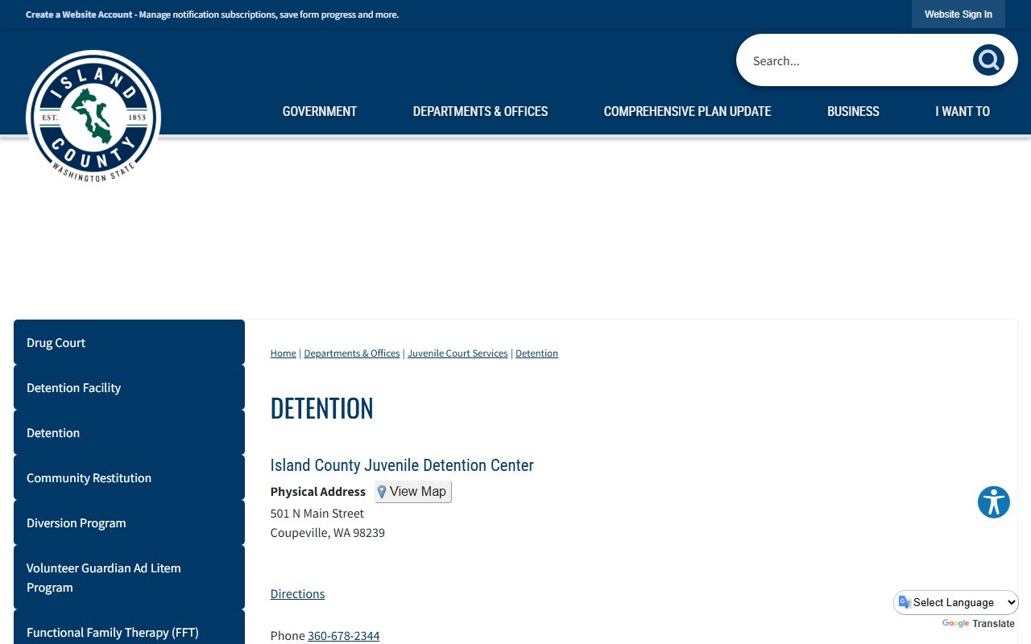1031x644 pixels.
Task: Click Departments & Offices breadcrumb link
Action: click(352, 353)
